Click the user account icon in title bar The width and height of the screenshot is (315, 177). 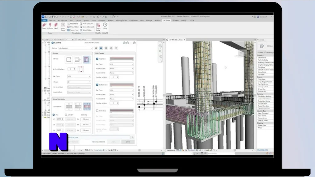(258, 17)
